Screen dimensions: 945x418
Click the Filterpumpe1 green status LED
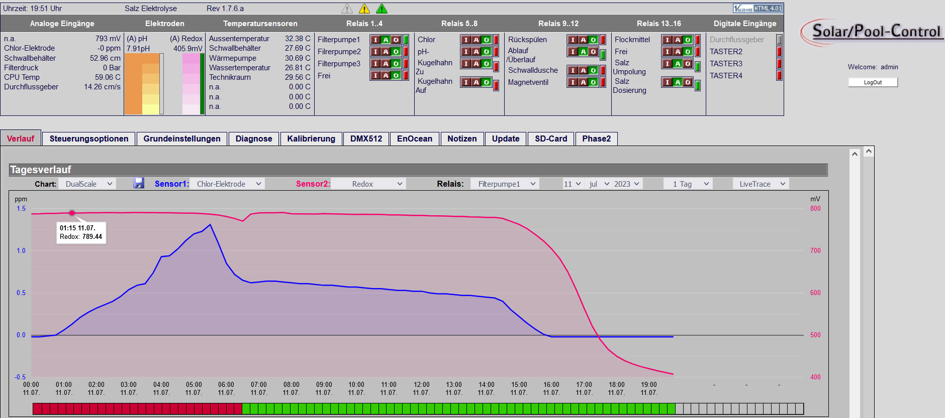[406, 40]
